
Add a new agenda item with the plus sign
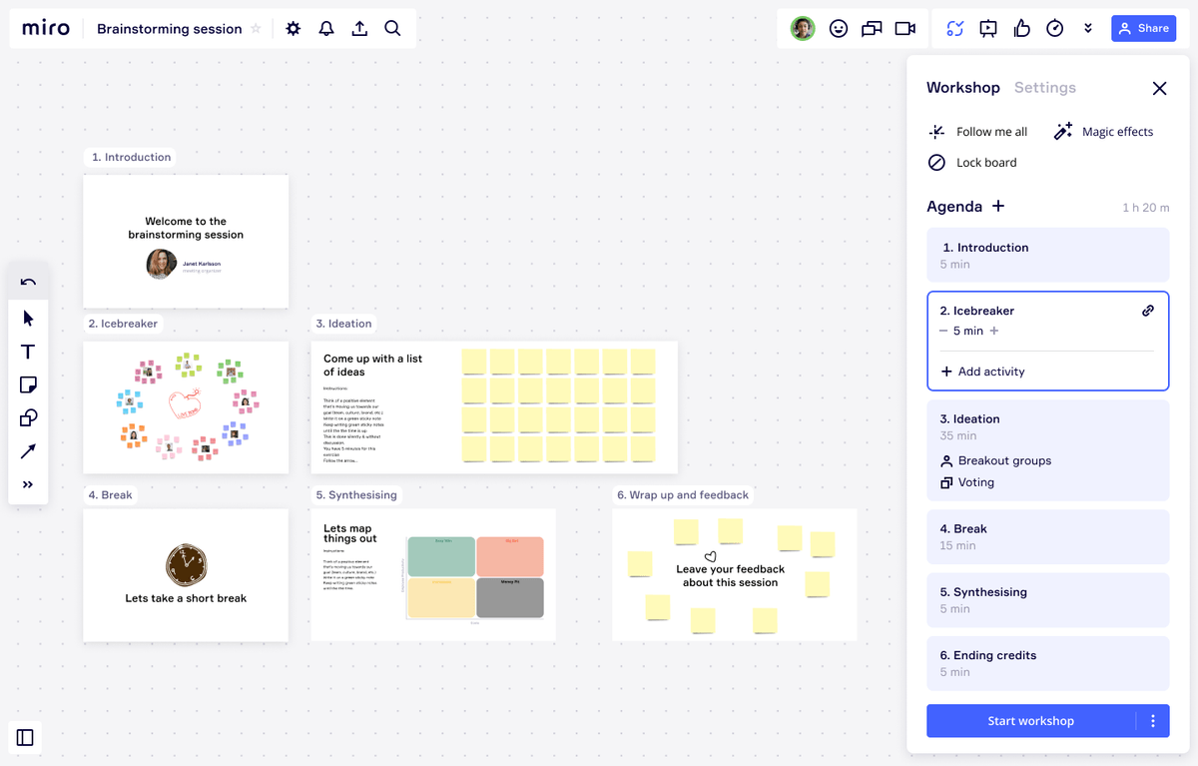point(997,206)
